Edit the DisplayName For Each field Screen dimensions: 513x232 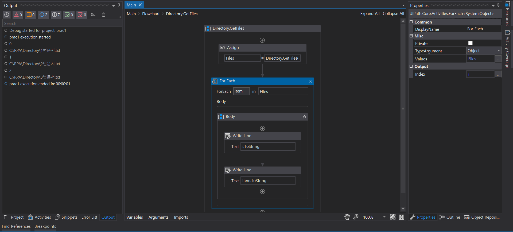484,29
